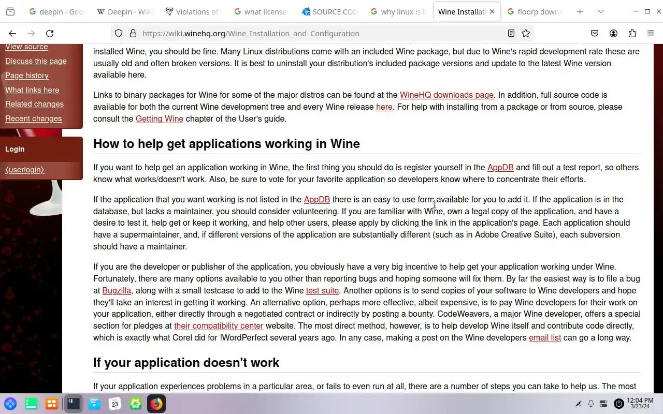
Task: Click AppDB link in 'not listed in' sentence
Action: [x=317, y=200]
